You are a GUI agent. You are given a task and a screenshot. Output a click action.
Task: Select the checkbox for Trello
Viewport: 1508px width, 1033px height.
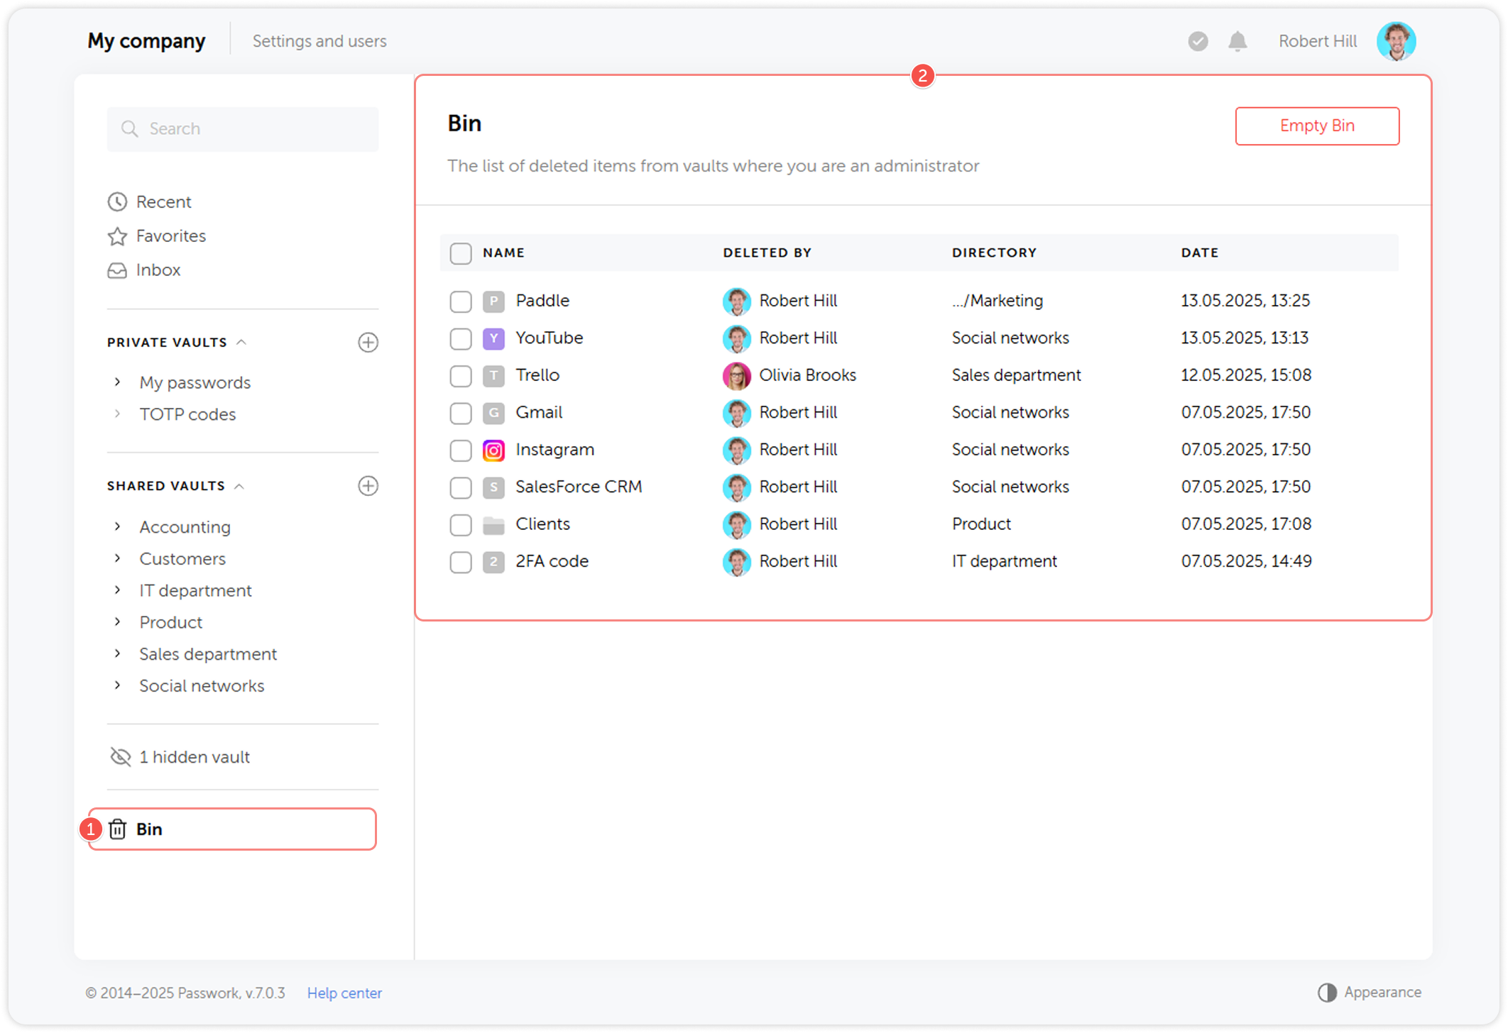[x=460, y=376]
